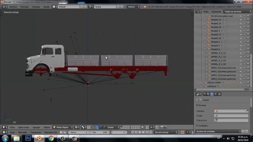Open Blender from the Windows taskbar
This screenshot has width=253, height=142.
click(x=39, y=138)
